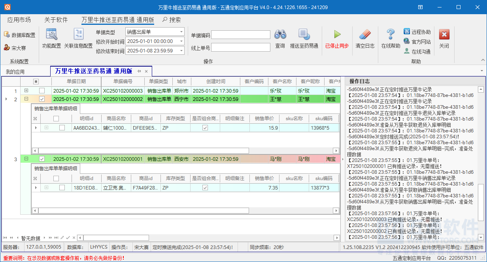Close the 万里牛推送至药易通 通用版 document tab
Screen dimensions: 487x262
(146, 71)
